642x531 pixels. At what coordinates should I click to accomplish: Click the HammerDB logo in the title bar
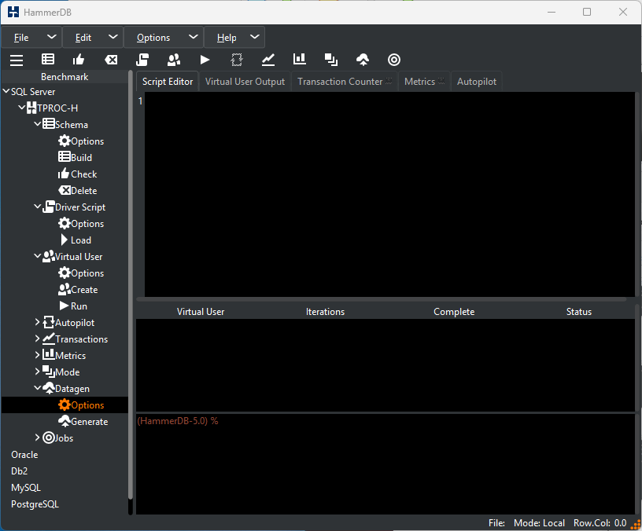[13, 13]
